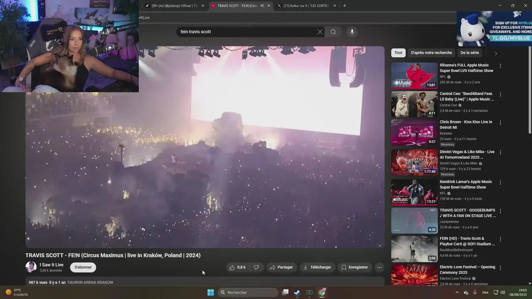Switch to the Jul TikTok browser tab
Screen dimensions: 532x299
click(x=175, y=6)
